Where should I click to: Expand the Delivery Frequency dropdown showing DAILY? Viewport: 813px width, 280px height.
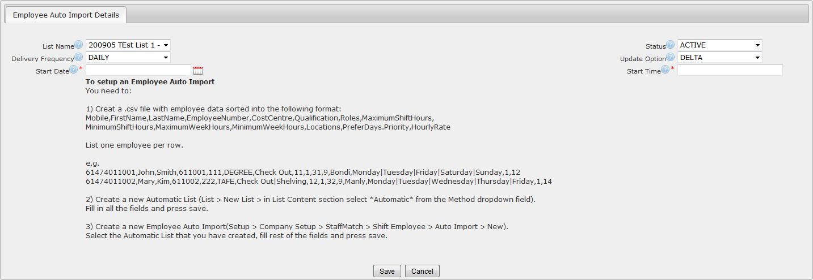(128, 57)
